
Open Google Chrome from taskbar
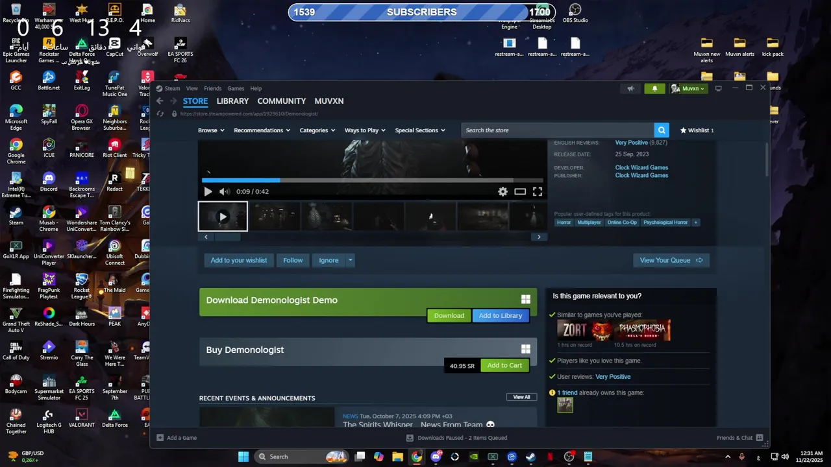pos(417,457)
